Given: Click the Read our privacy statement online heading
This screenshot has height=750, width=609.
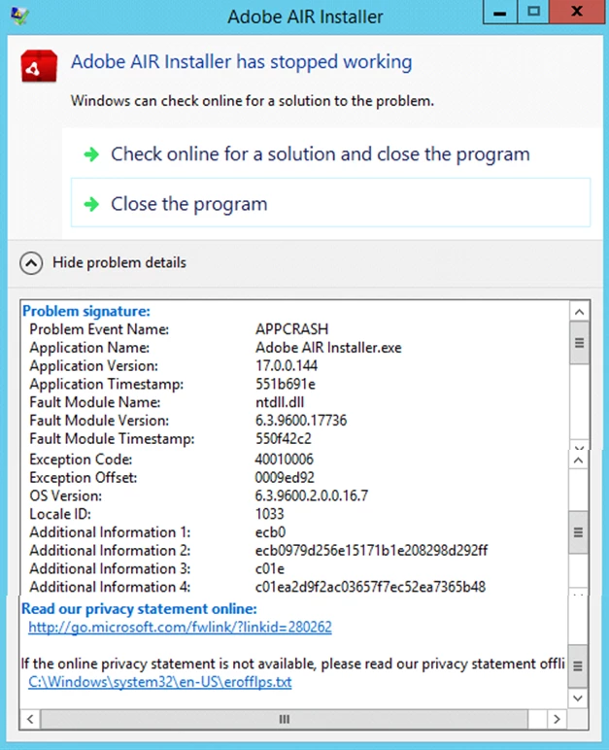Looking at the screenshot, I should coord(139,609).
